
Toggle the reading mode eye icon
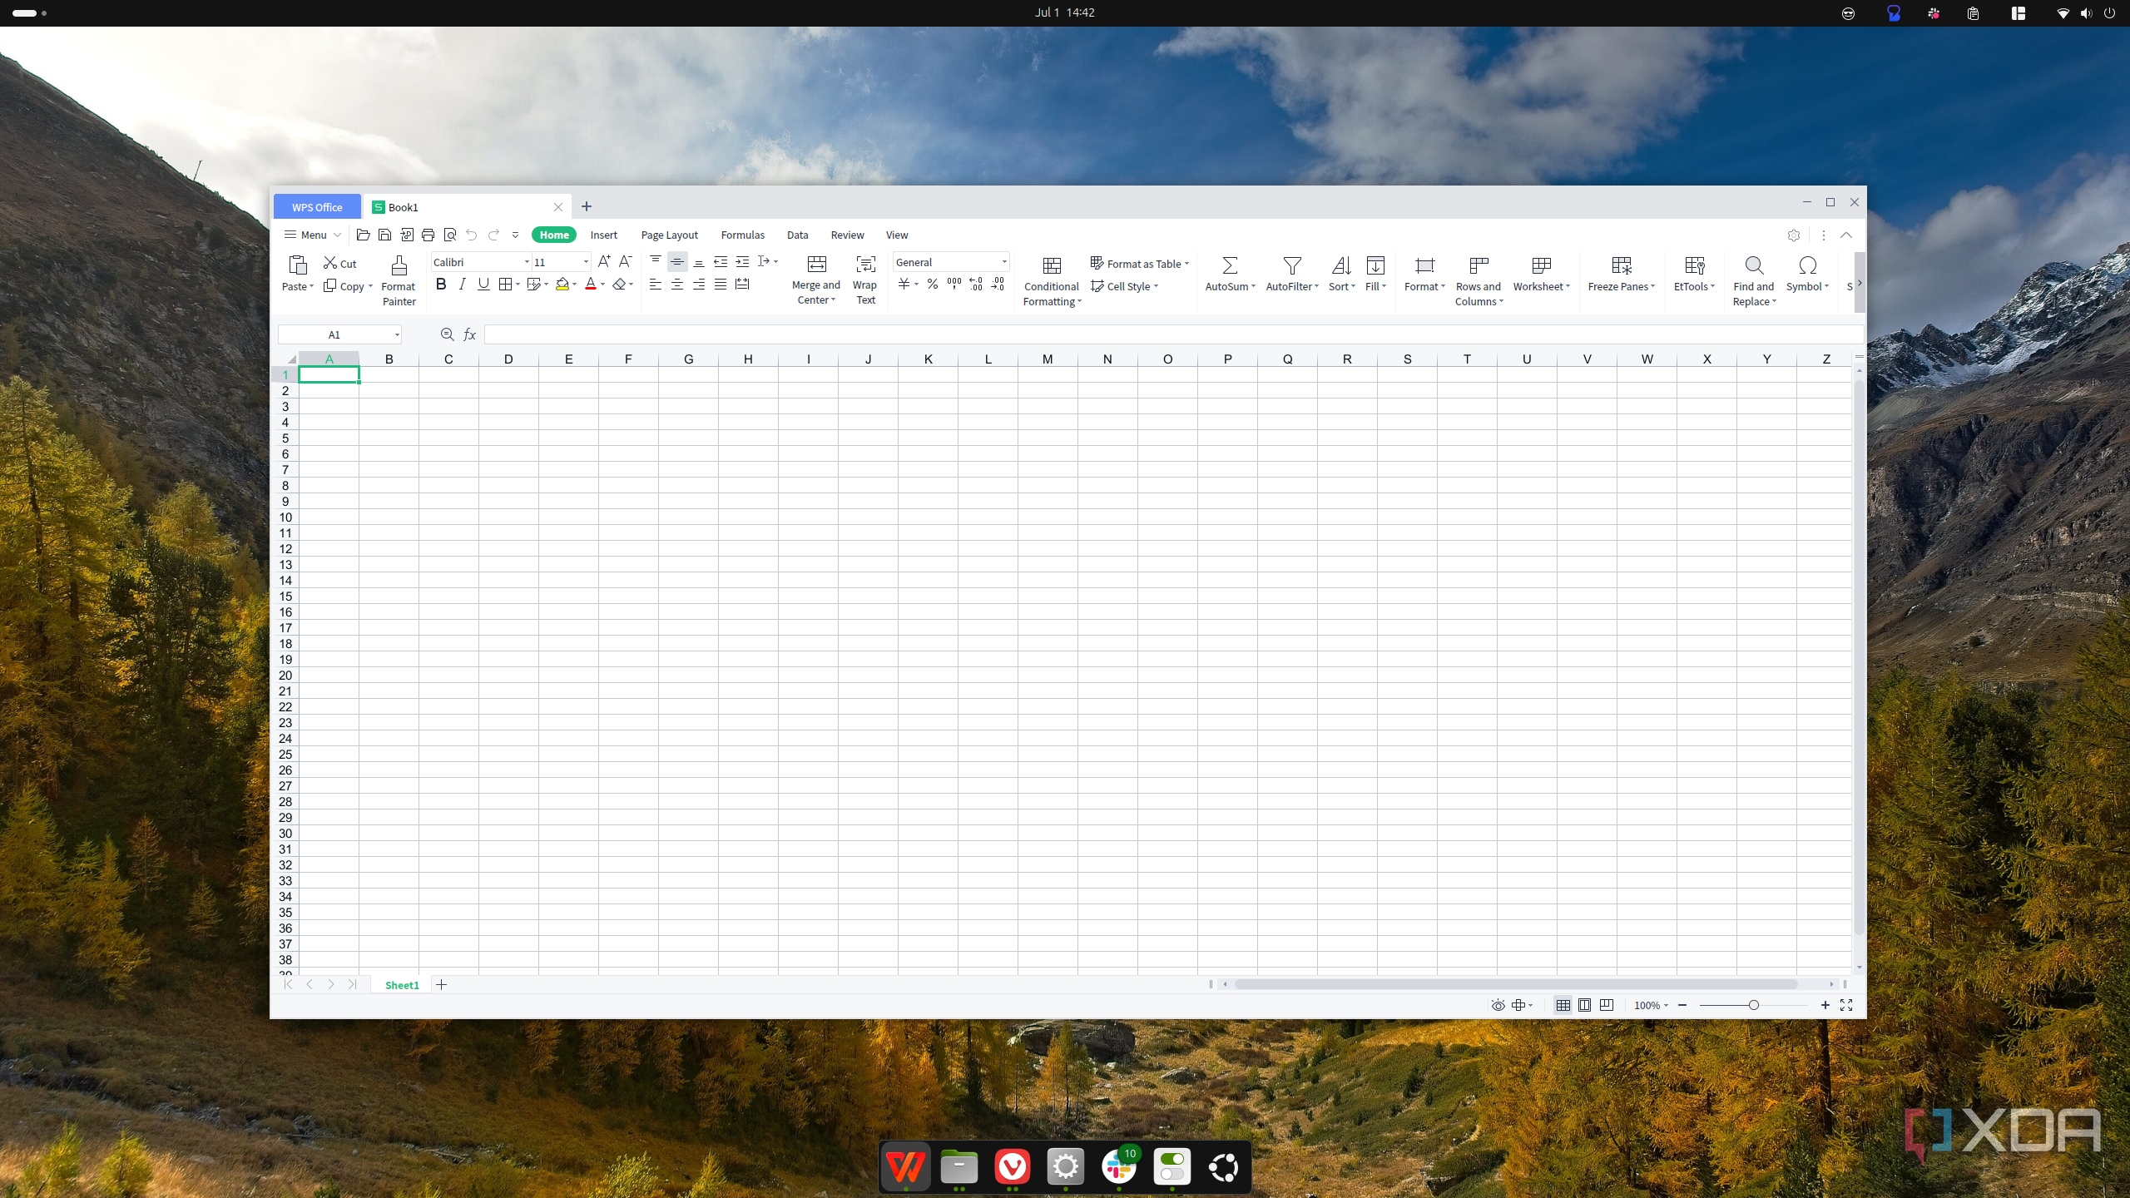pos(1498,1005)
